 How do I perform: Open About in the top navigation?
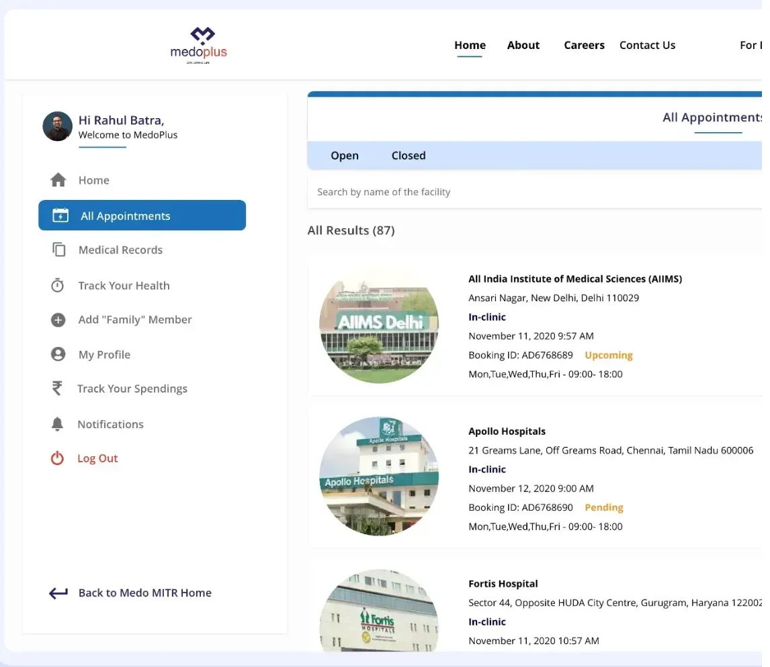523,45
